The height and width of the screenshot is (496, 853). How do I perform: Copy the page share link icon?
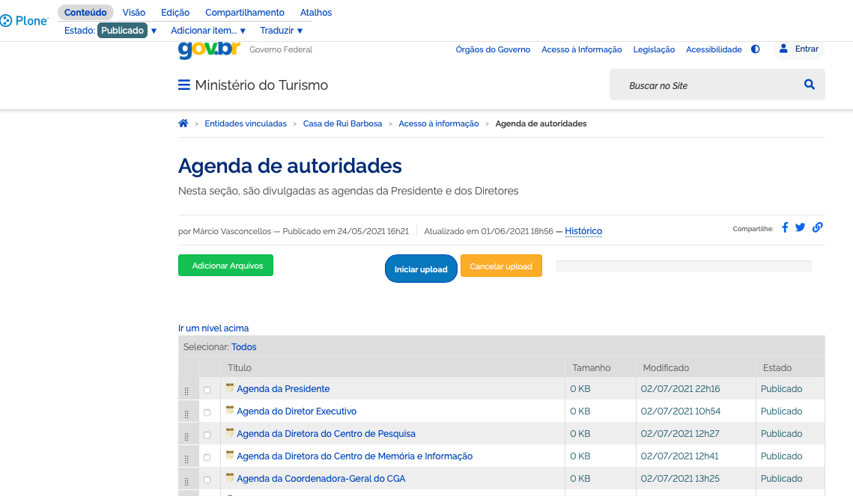(817, 227)
